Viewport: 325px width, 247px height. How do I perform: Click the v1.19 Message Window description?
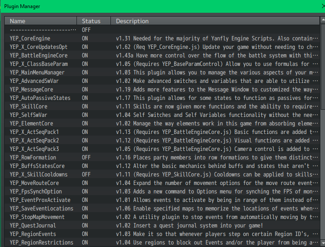click(x=217, y=89)
